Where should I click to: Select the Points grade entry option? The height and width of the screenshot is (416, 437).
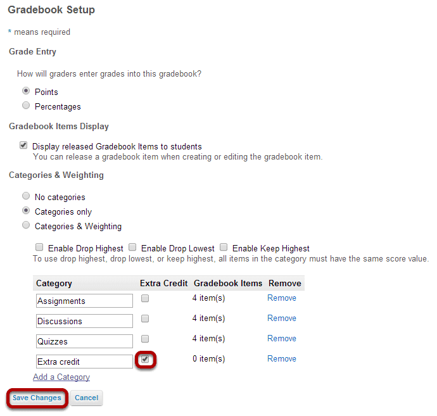coord(26,91)
